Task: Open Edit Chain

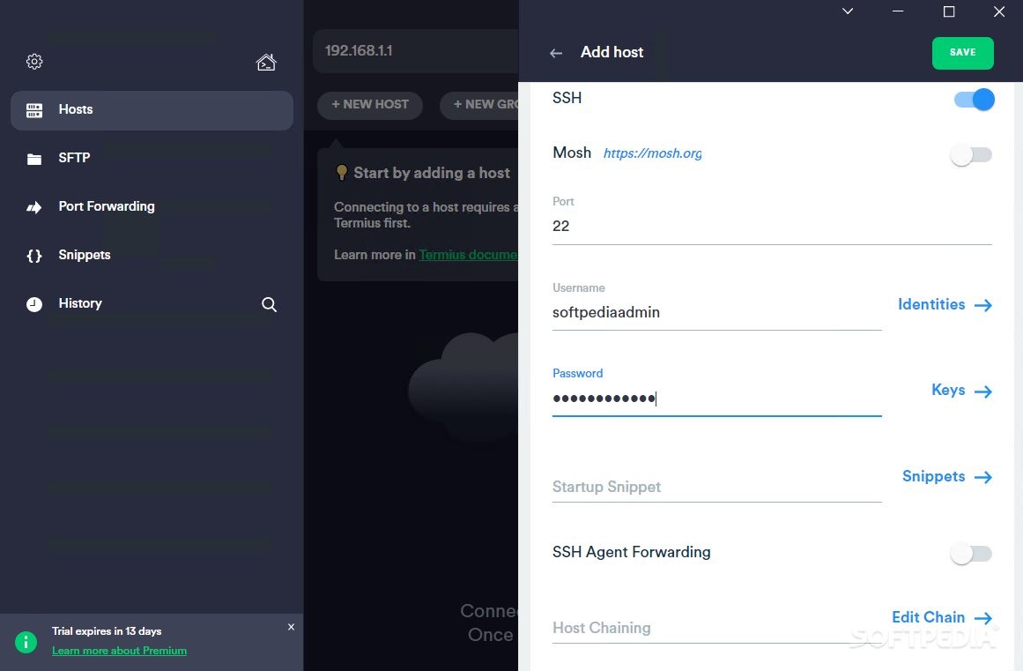Action: [x=941, y=617]
